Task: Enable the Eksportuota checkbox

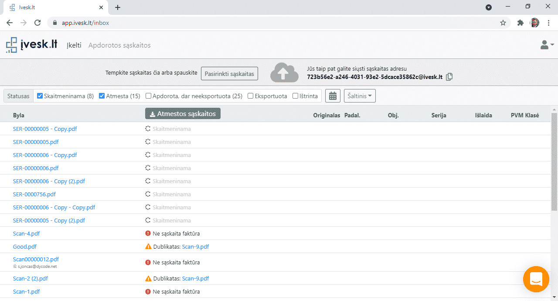Action: click(x=251, y=96)
